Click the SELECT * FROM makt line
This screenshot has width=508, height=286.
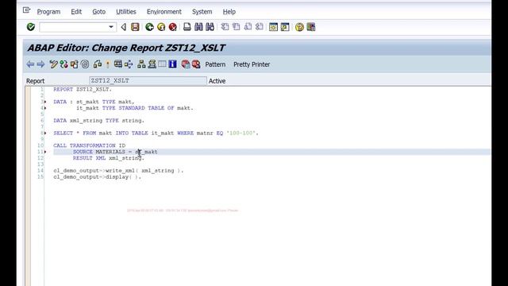156,133
